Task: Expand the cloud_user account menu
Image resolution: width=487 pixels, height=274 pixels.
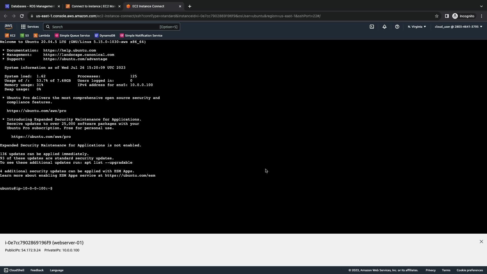Action: point(458,27)
